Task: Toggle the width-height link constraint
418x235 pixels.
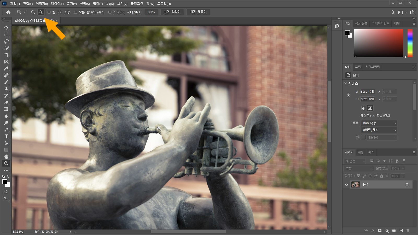Action: (x=349, y=95)
